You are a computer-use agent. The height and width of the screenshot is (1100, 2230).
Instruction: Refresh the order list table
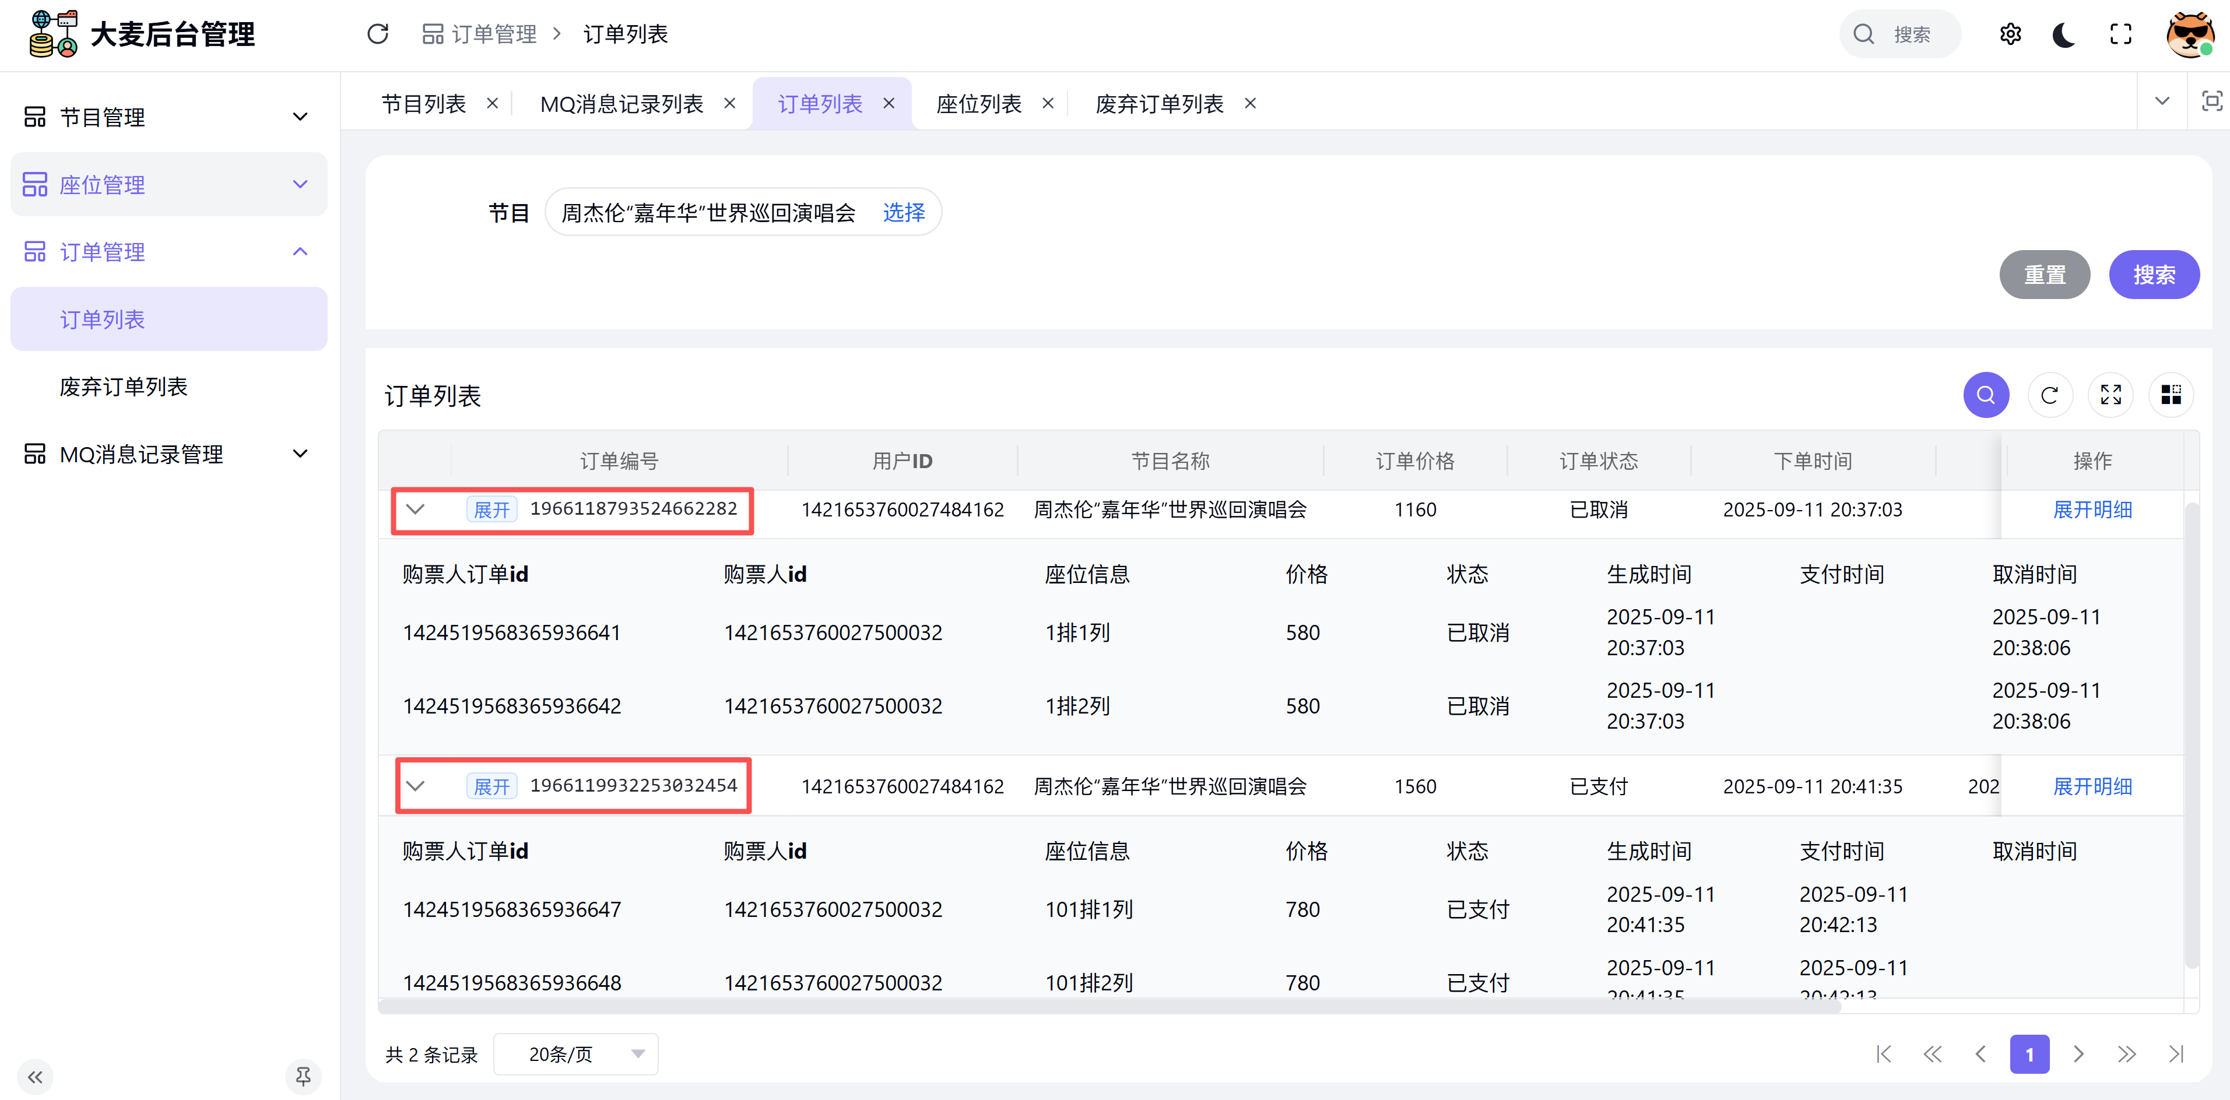pyautogui.click(x=2049, y=395)
